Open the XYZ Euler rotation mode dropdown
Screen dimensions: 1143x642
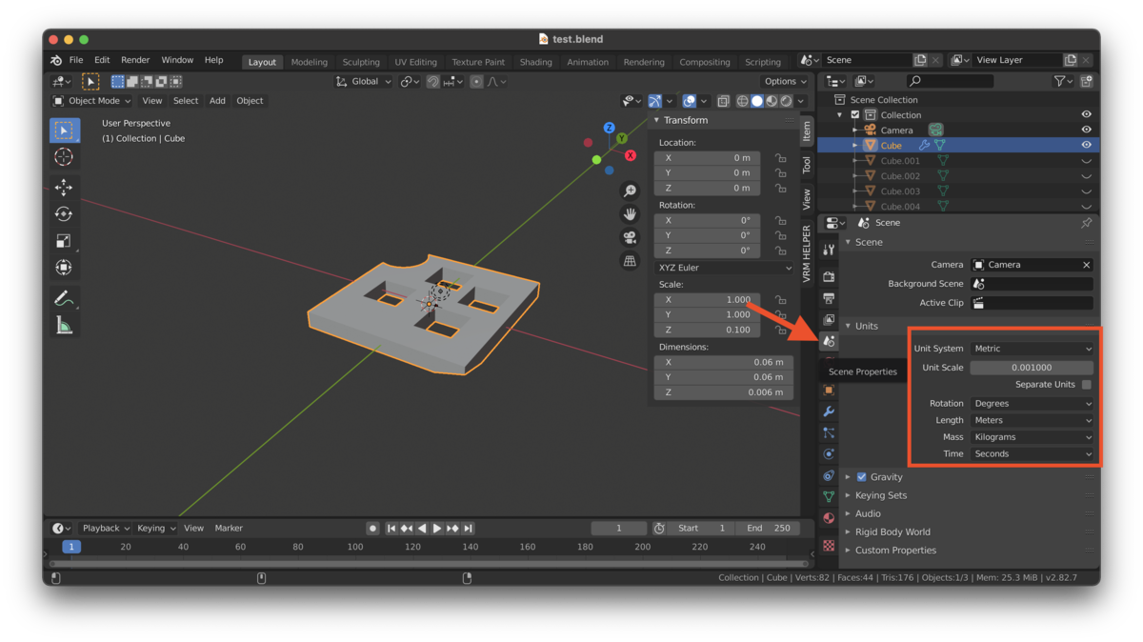point(725,269)
